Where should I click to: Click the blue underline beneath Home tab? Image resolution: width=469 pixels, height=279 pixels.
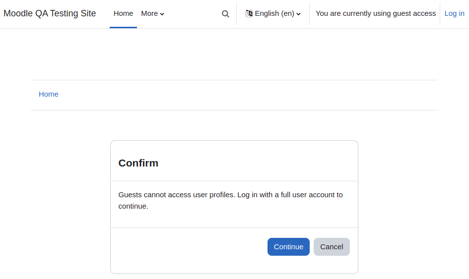click(123, 27)
